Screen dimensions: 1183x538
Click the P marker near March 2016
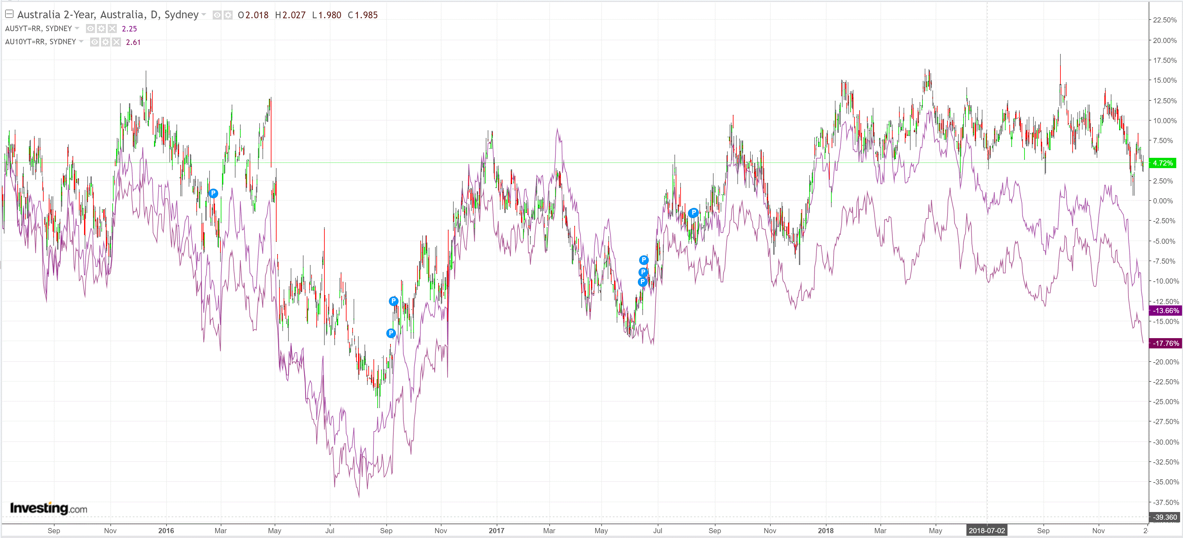click(x=213, y=193)
